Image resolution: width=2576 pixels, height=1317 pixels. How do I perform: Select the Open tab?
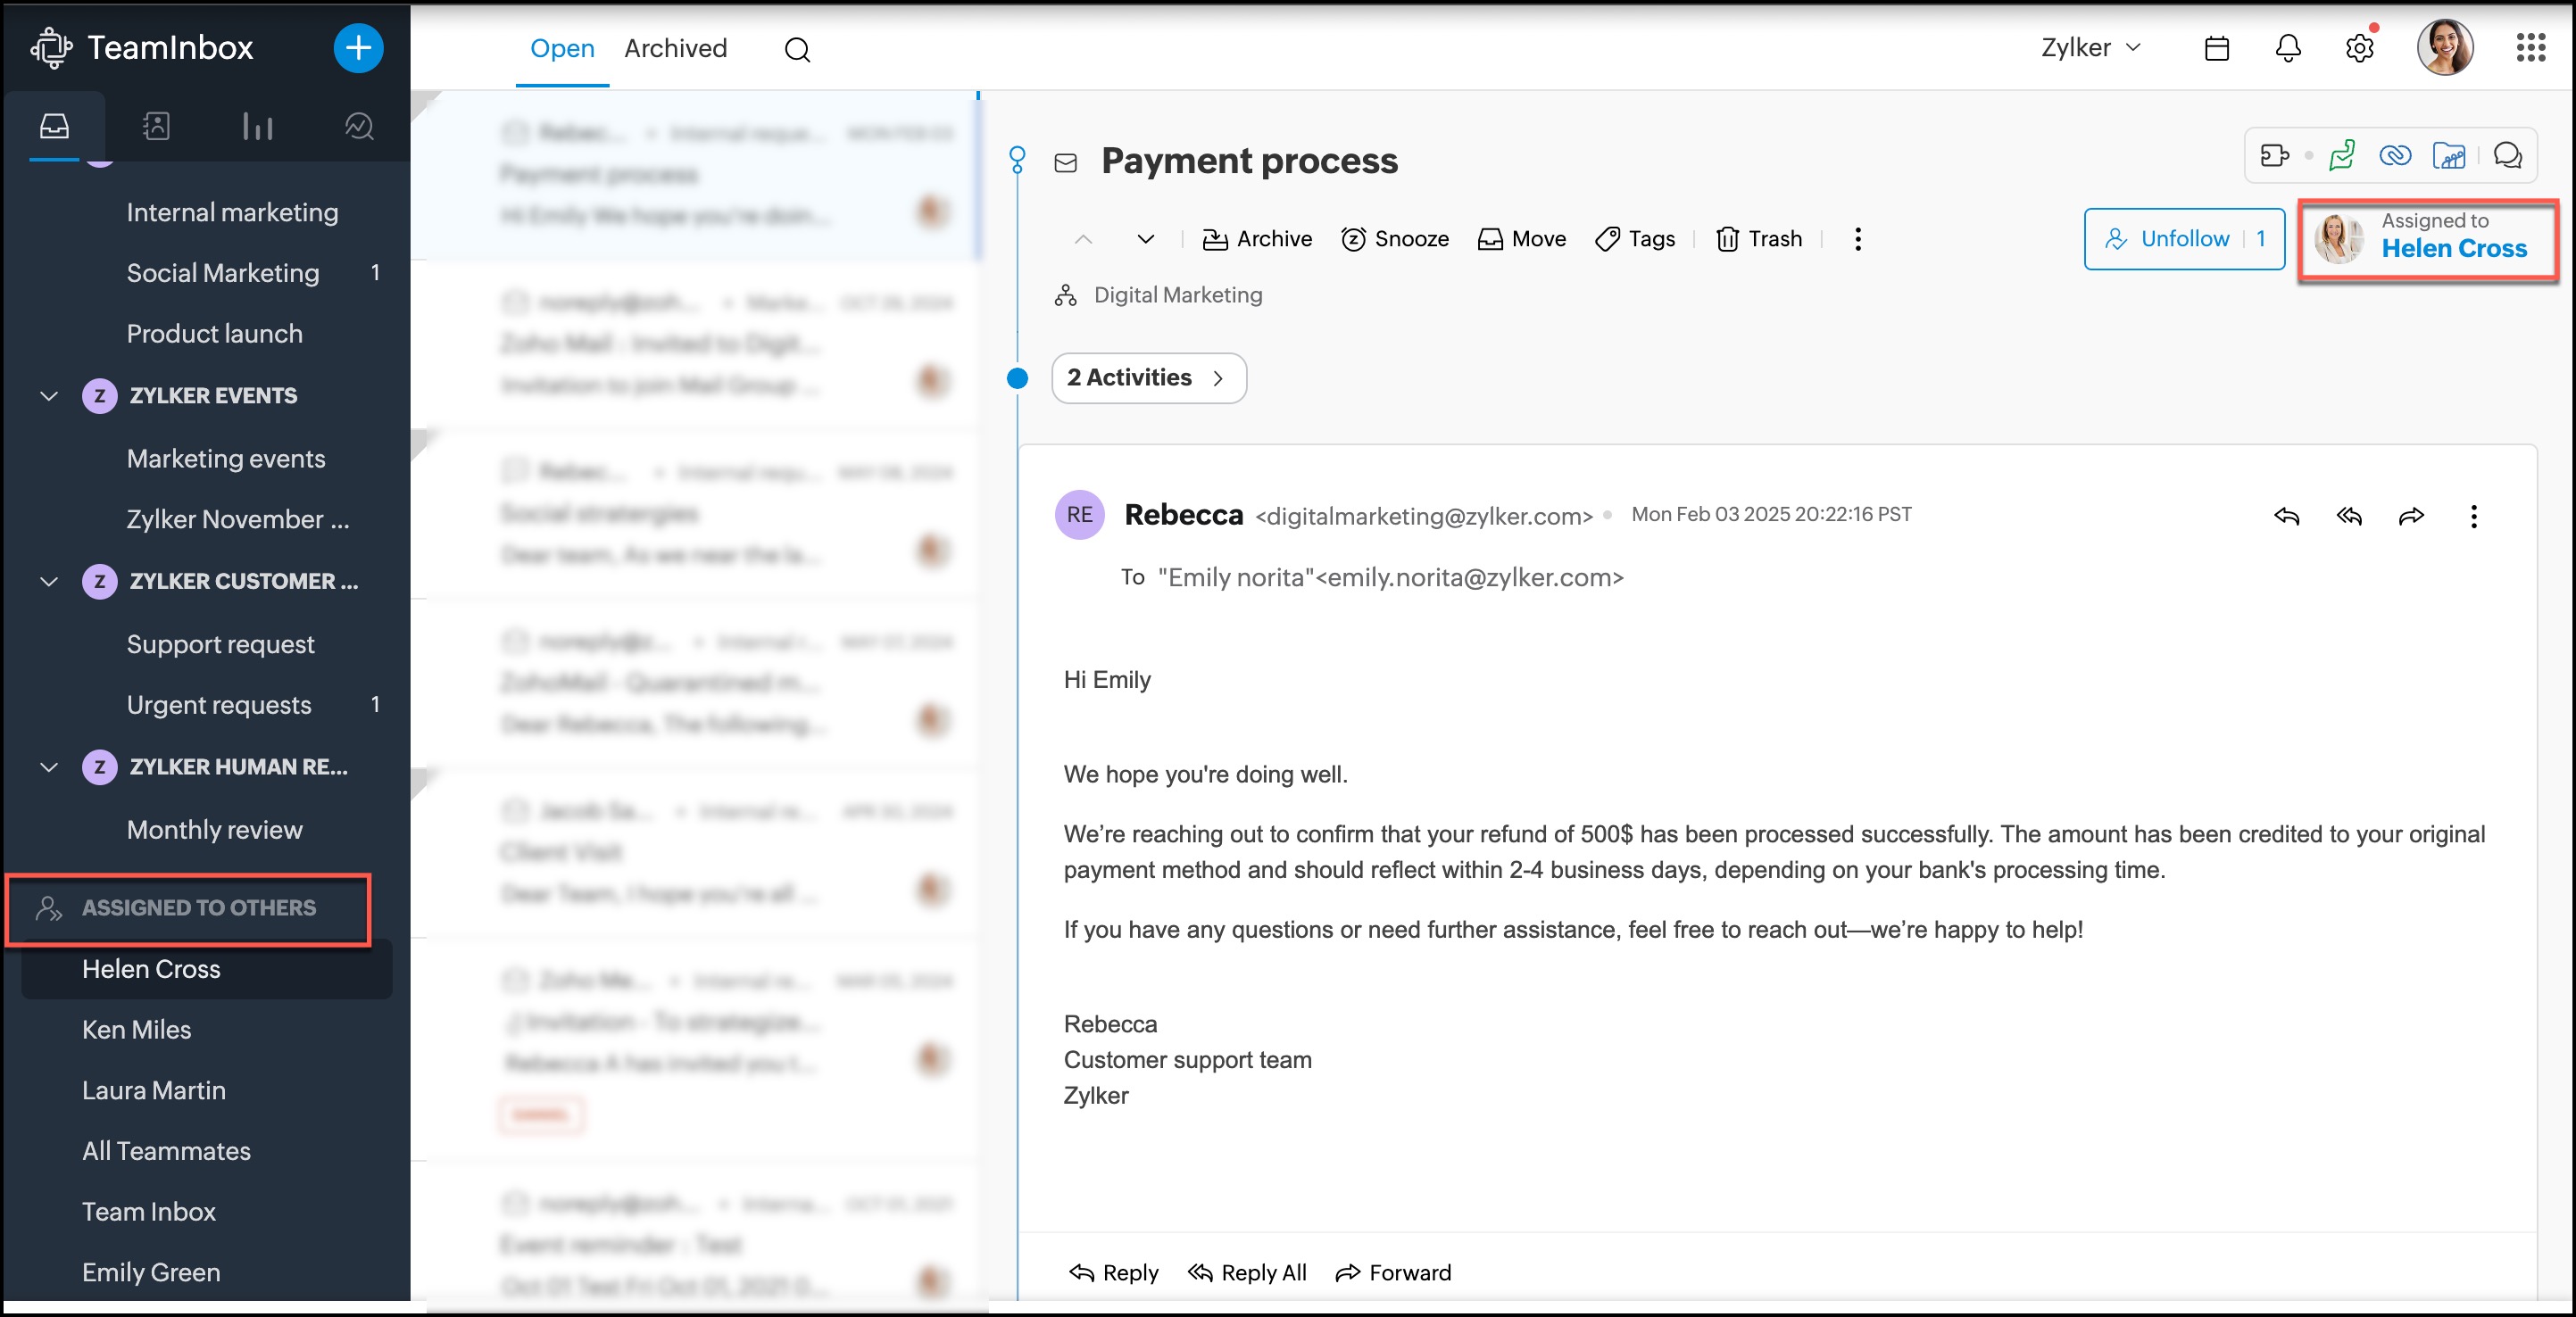[562, 48]
